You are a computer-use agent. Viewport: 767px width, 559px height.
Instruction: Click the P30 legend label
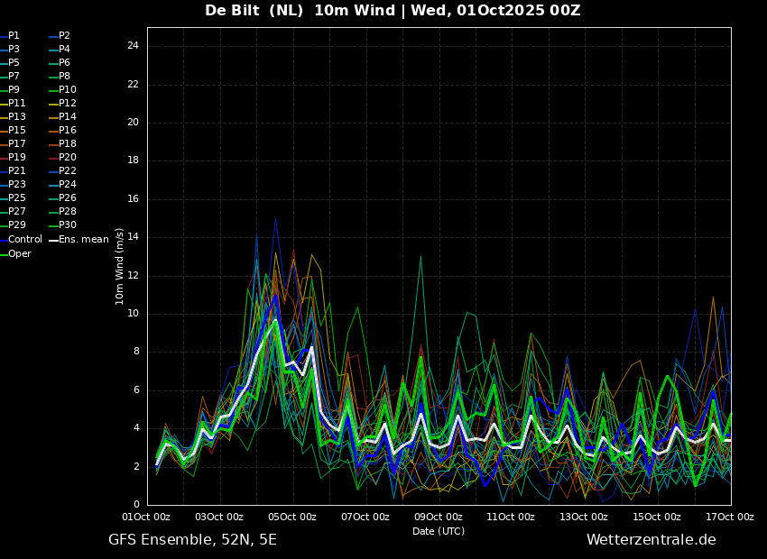[62, 225]
